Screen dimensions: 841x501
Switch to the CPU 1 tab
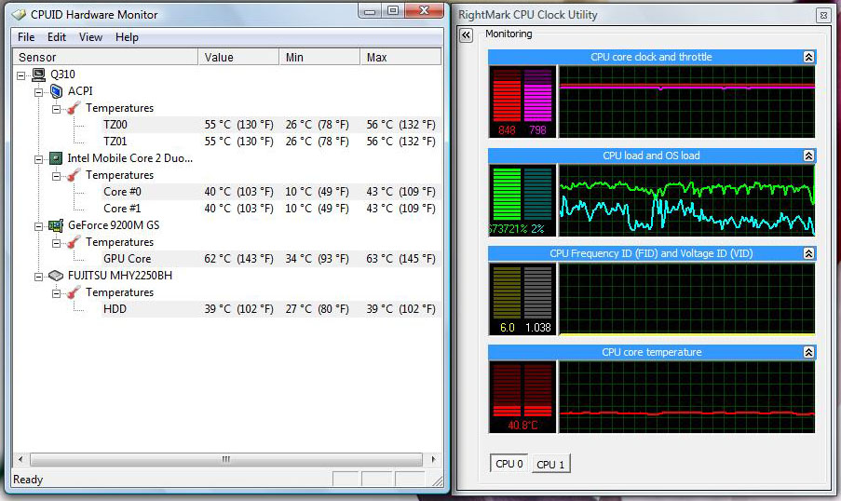[x=550, y=464]
